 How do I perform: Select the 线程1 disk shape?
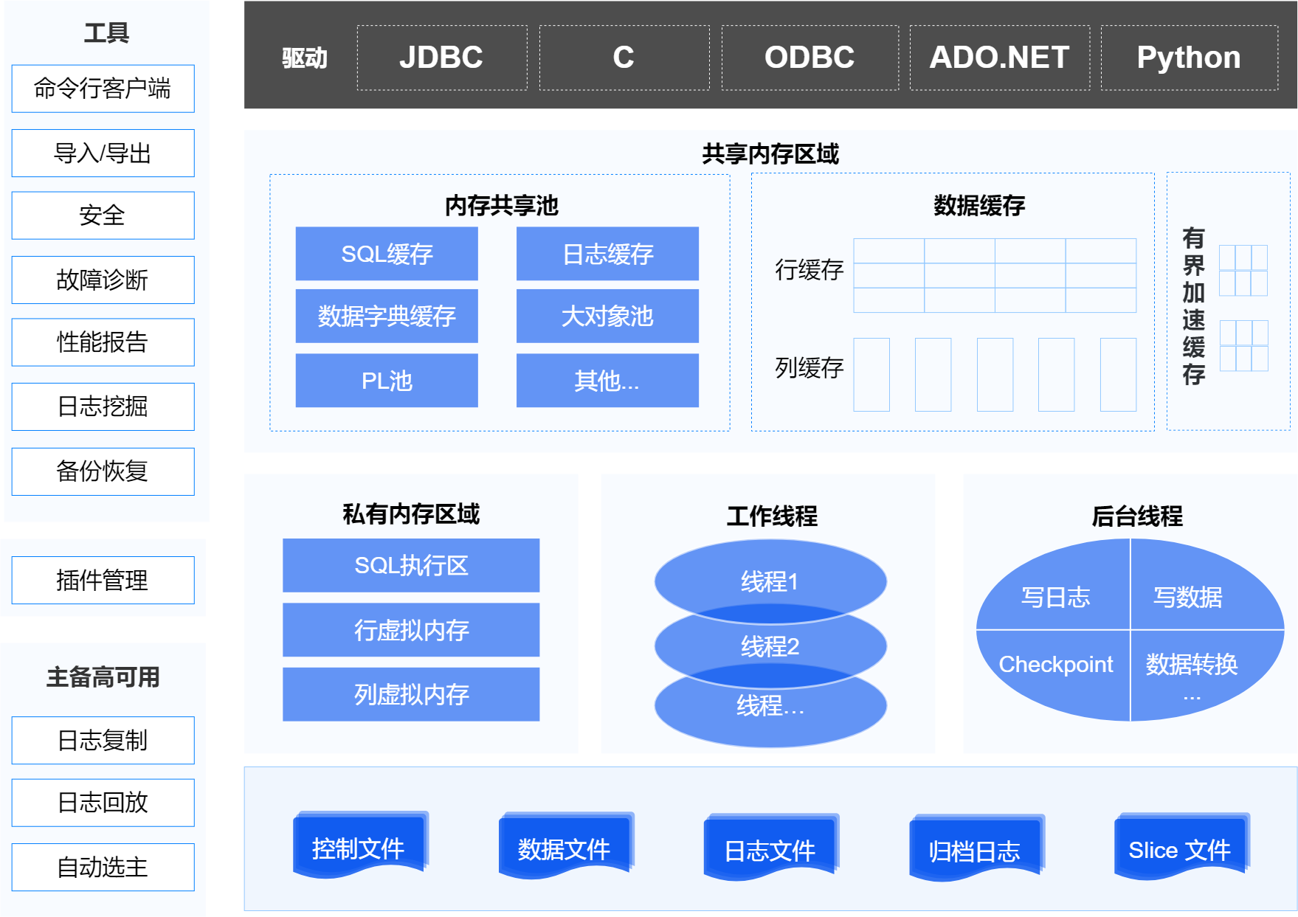point(770,580)
